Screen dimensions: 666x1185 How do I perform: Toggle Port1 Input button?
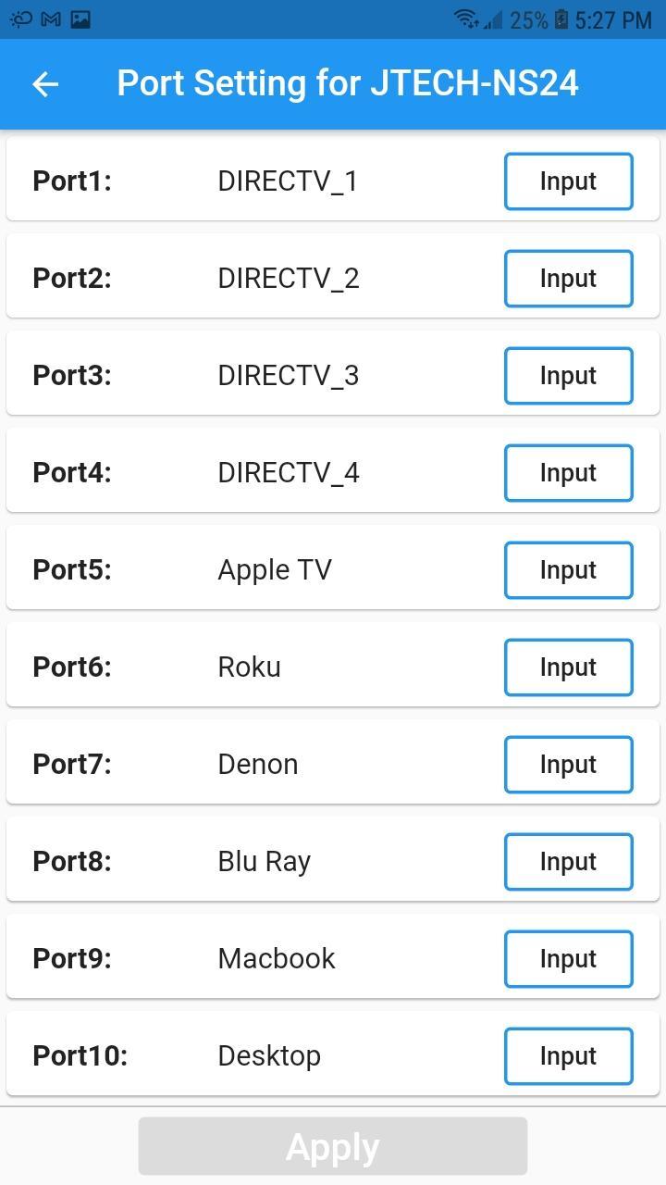click(568, 181)
